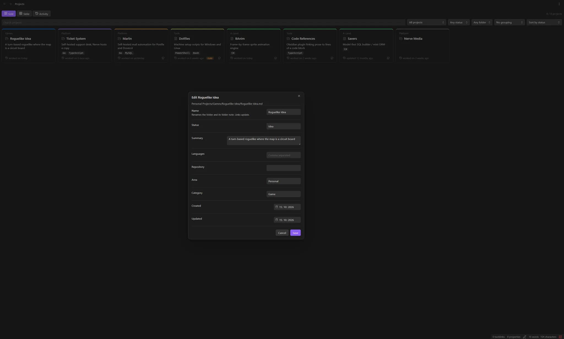Open the No grouping dropdown
This screenshot has height=339, width=564.
[509, 23]
